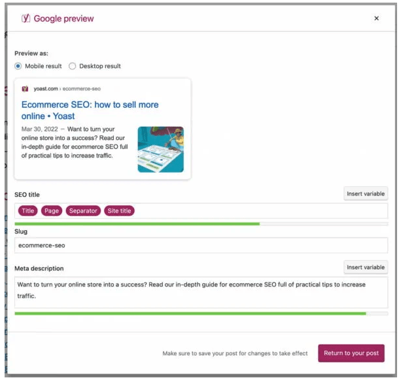Click the yoast.com breadcrumb URL in preview
Screen dimensions: 401x380
[67, 88]
